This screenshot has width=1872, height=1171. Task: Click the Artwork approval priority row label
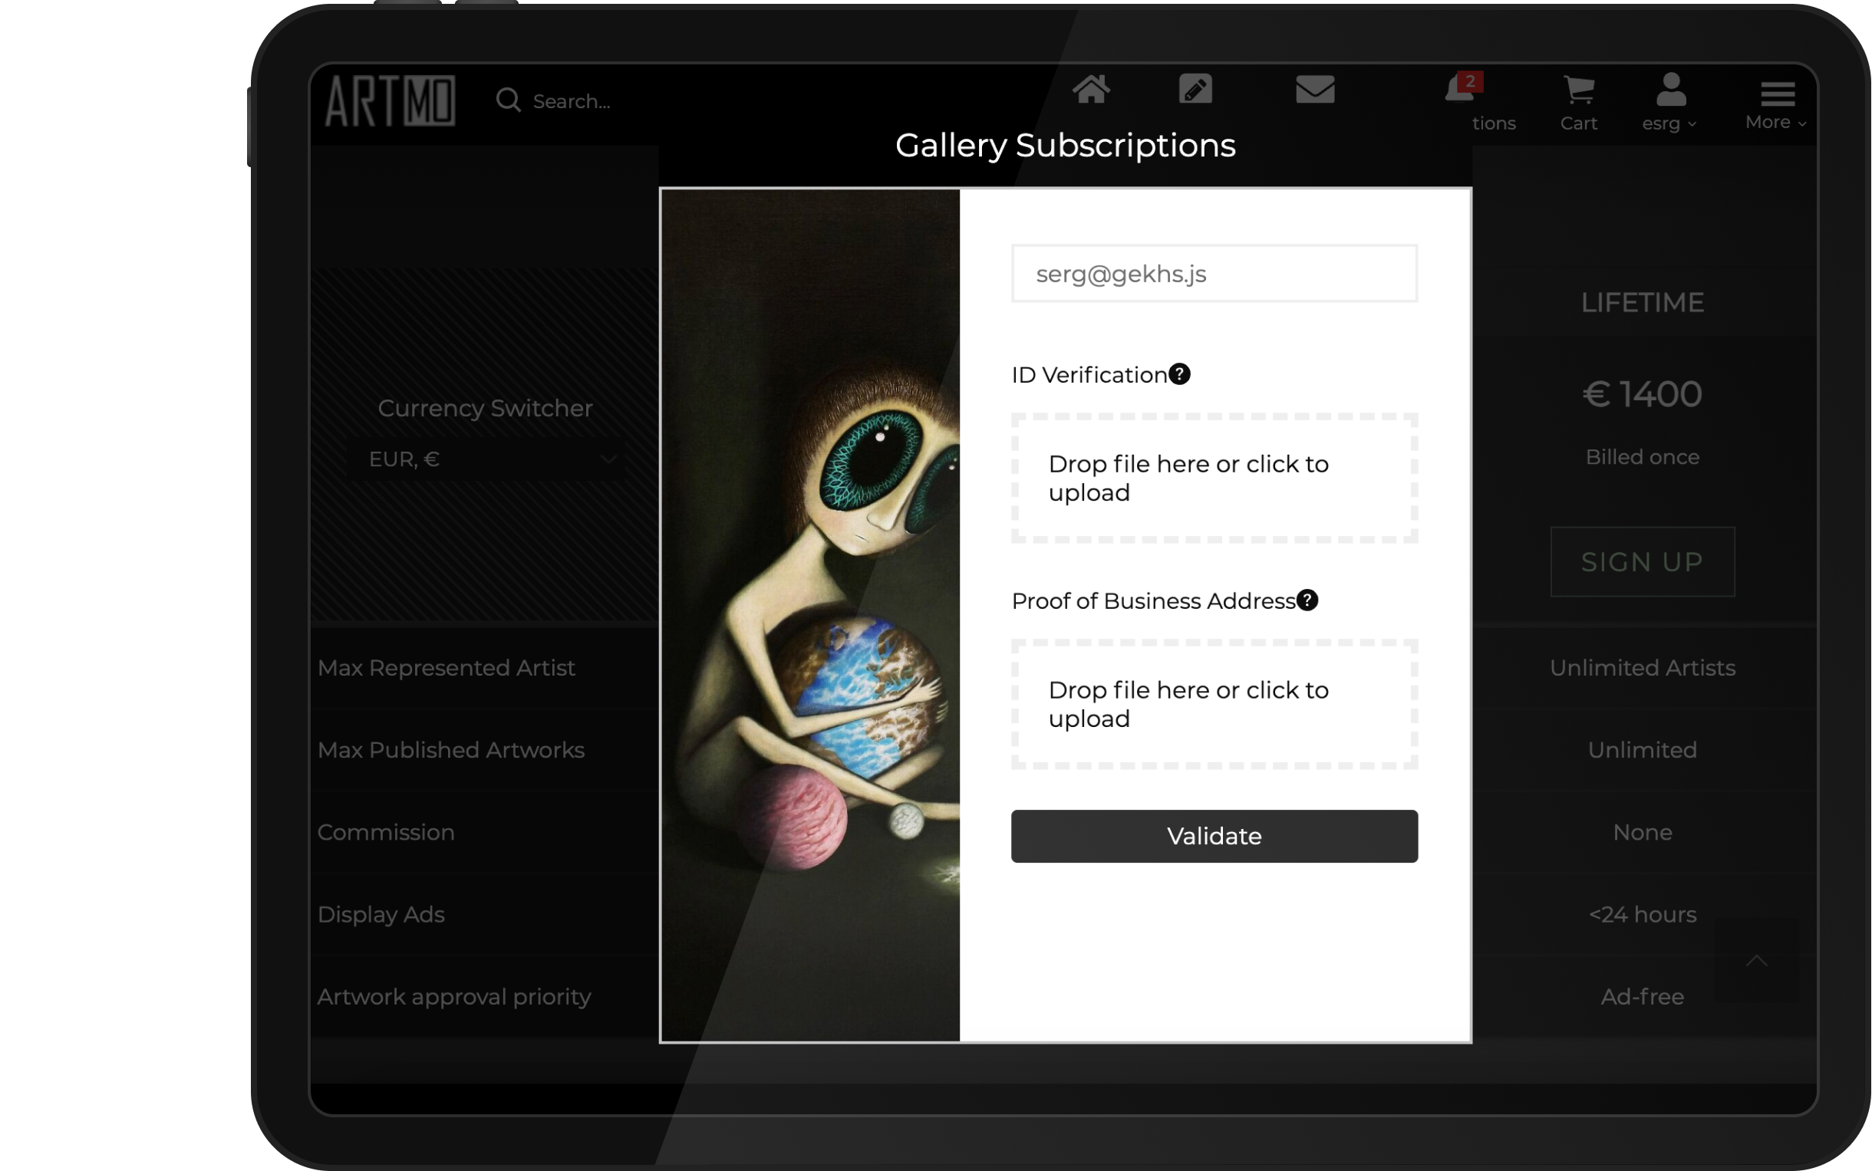click(454, 997)
